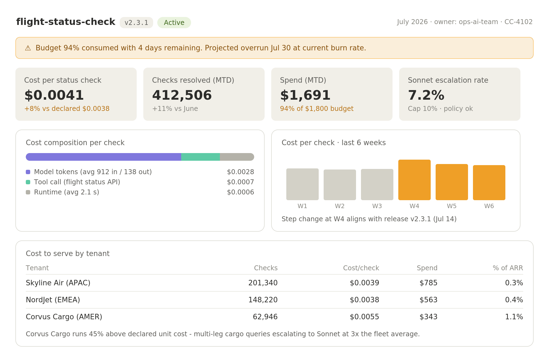Open the Checks resolved (MTD) card
The image size is (549, 362).
(204, 94)
